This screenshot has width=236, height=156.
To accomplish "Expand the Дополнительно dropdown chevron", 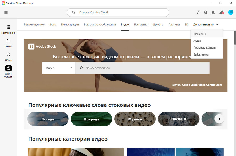I will 217,25.
